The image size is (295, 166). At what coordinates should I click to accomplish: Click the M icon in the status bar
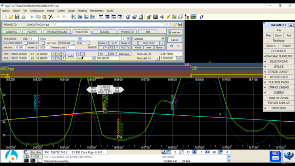click(x=168, y=152)
